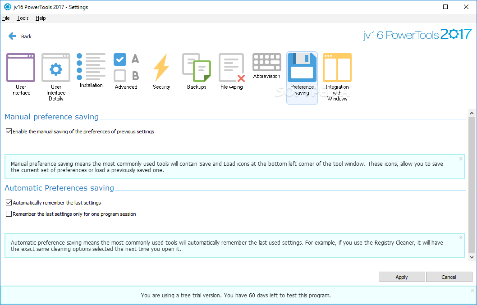This screenshot has height=305, width=477.
Task: Open the Tools menu
Action: 23,18
